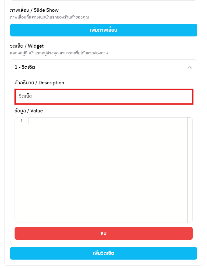Click the overview ruler box at editor top-right
The width and height of the screenshot is (207, 268).
coord(190,121)
